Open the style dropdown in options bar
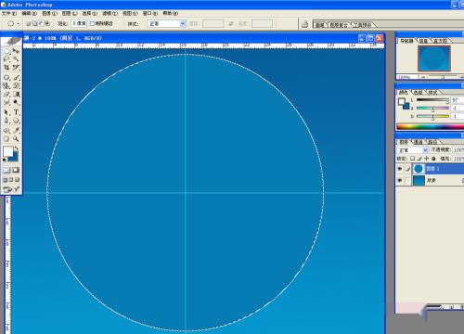The image size is (464, 334). click(167, 23)
